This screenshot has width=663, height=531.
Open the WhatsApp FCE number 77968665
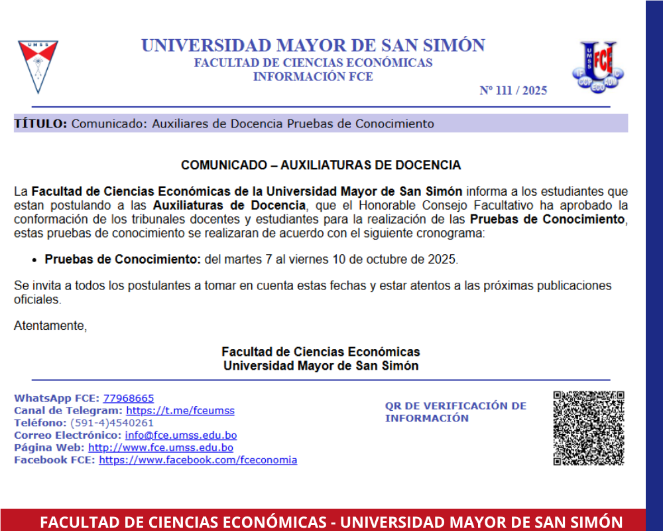point(129,398)
